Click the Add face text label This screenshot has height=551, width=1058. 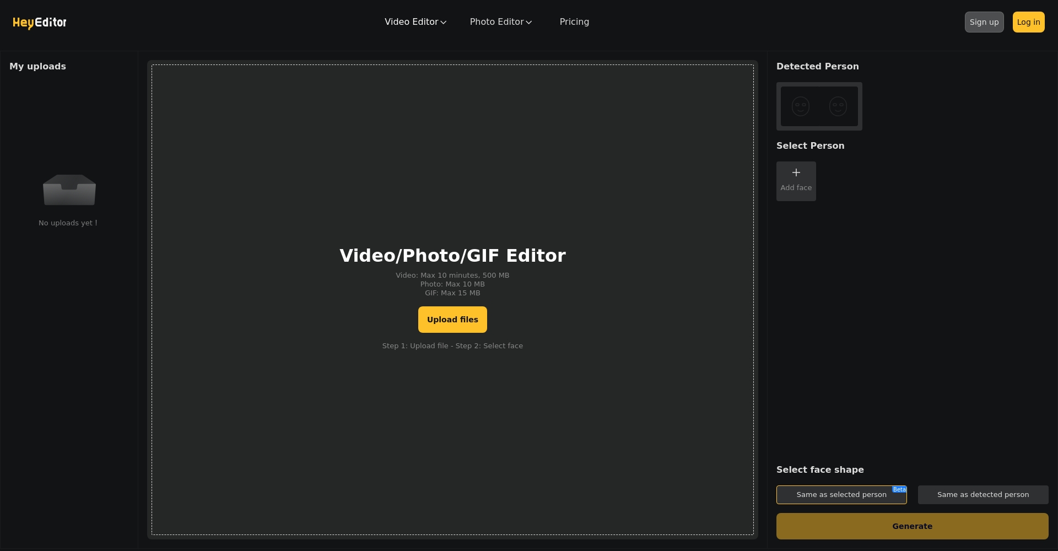point(796,188)
